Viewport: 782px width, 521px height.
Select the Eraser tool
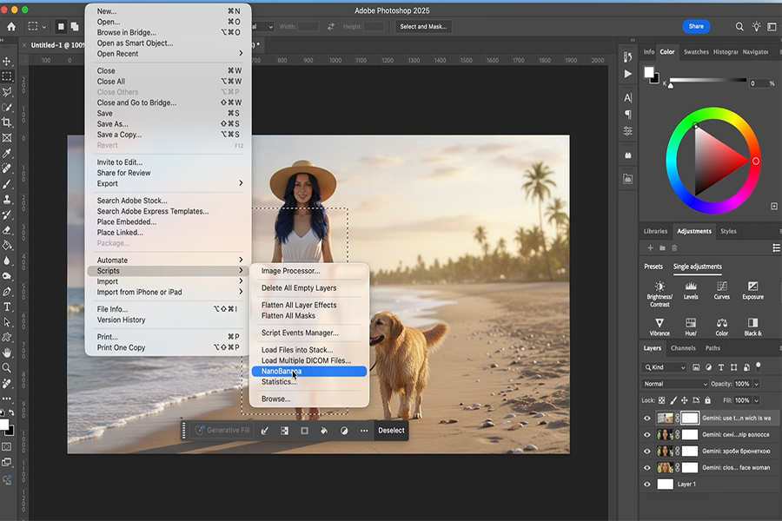click(7, 230)
